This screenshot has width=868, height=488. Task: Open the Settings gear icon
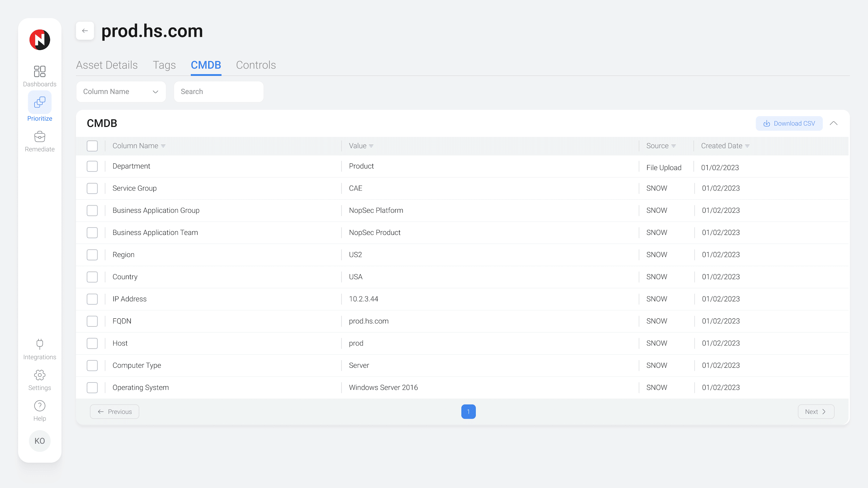pyautogui.click(x=40, y=375)
